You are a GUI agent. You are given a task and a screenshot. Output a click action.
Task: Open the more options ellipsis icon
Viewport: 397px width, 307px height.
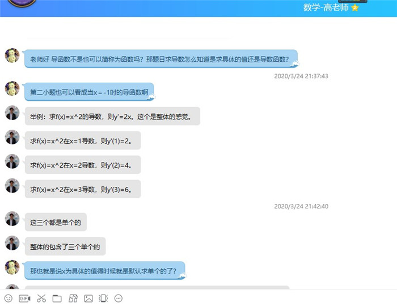(x=119, y=298)
